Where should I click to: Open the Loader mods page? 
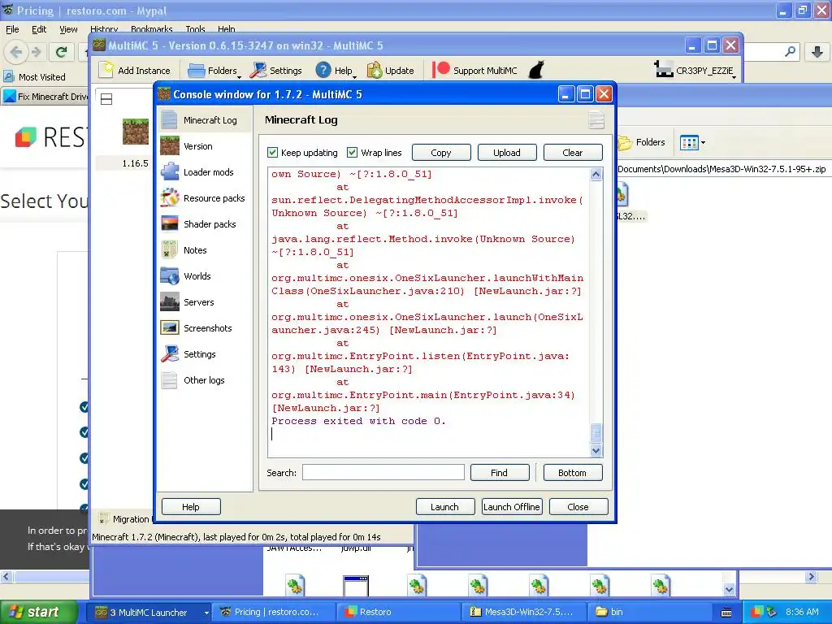click(204, 172)
